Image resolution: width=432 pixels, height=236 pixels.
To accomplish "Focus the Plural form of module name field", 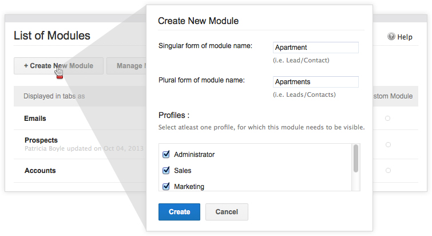I will (316, 82).
